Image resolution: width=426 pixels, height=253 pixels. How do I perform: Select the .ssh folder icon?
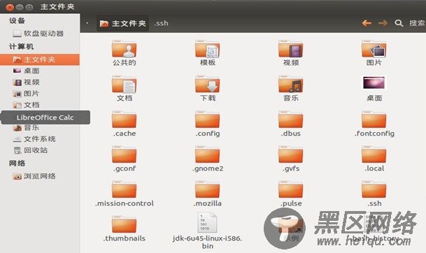click(374, 190)
